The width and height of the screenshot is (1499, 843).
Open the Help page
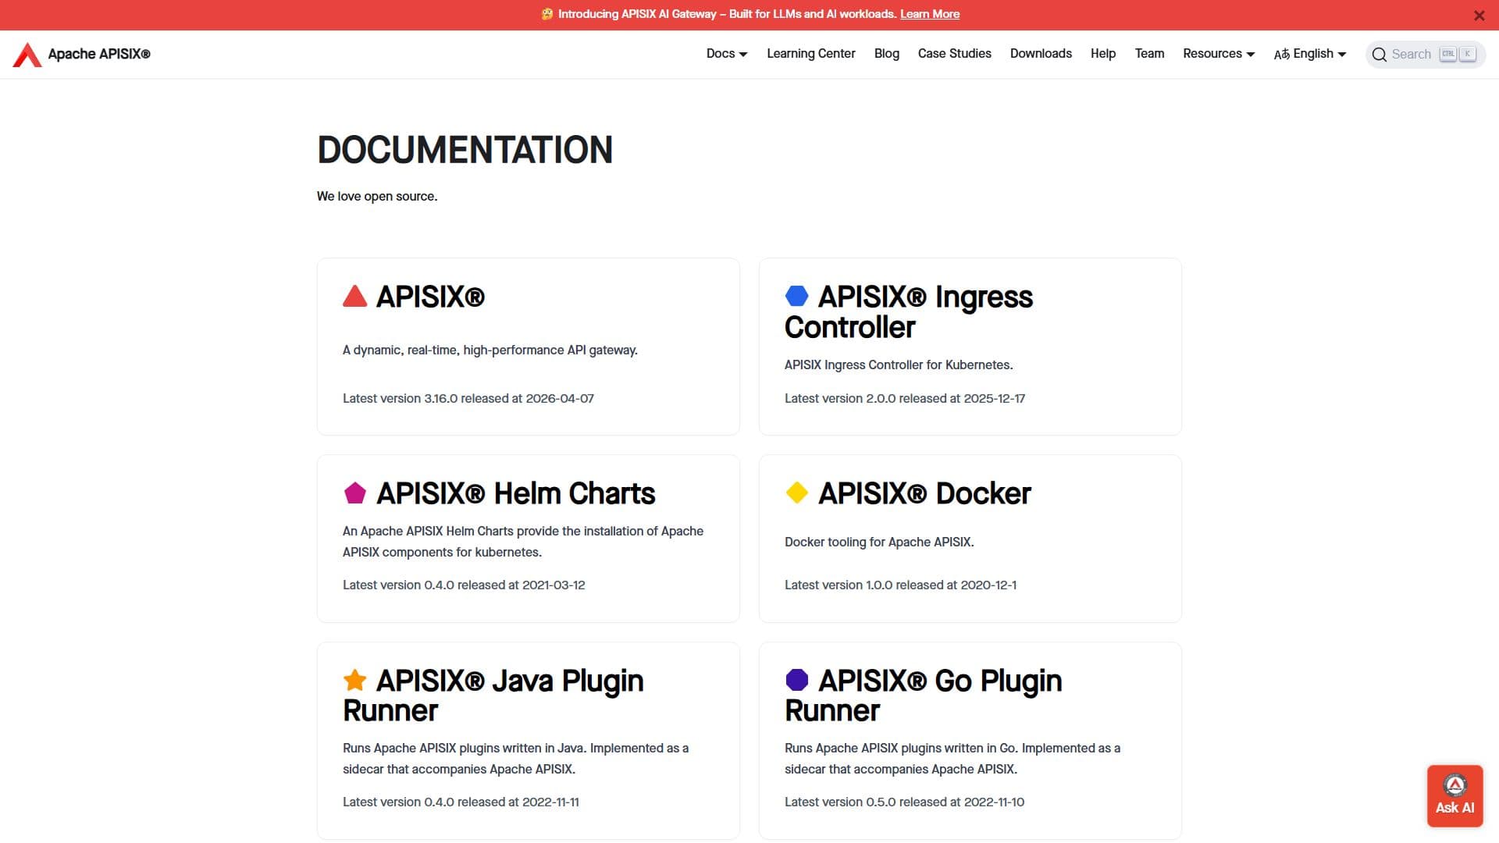click(1102, 54)
